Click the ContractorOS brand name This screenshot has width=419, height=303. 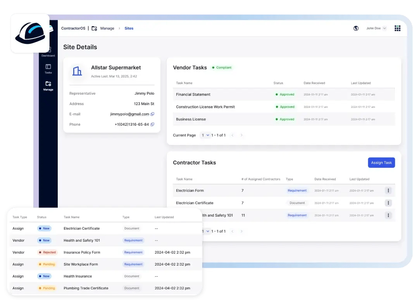click(x=73, y=28)
